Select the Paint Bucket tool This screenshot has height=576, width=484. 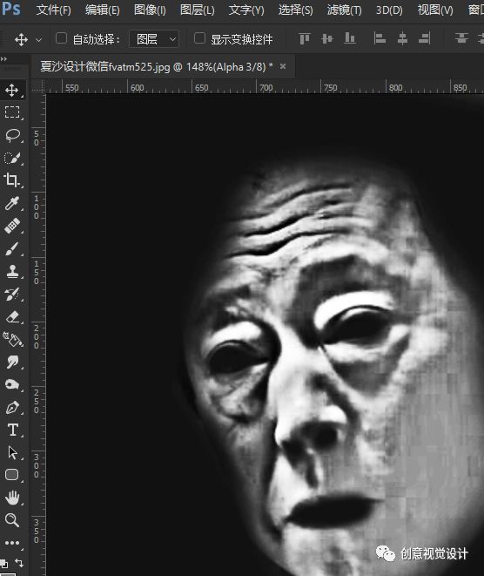(x=12, y=340)
